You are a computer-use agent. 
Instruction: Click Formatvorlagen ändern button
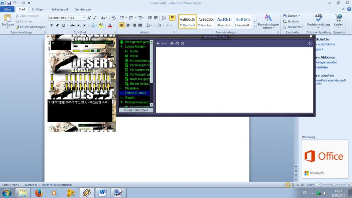[268, 21]
